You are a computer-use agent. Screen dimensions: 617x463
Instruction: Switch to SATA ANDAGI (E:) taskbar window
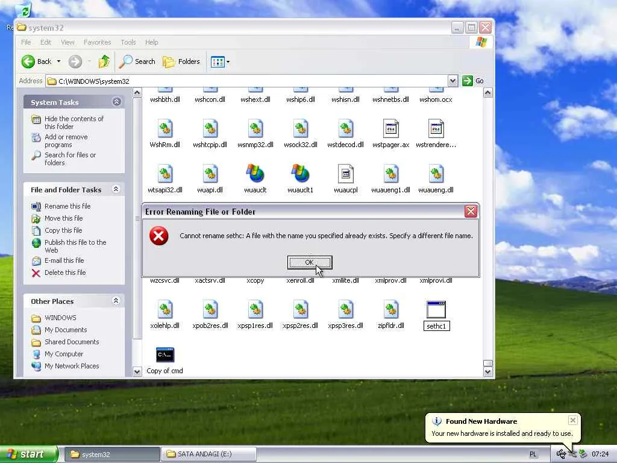pos(208,455)
